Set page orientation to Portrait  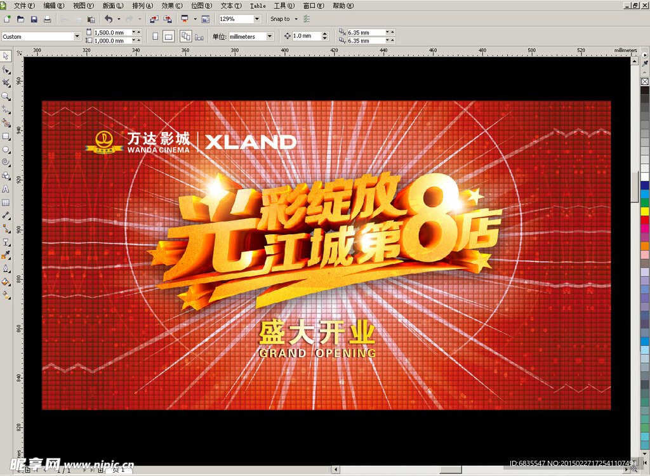click(x=156, y=36)
